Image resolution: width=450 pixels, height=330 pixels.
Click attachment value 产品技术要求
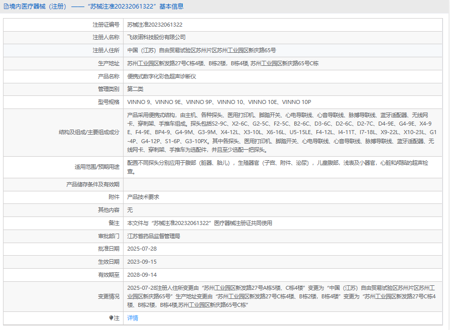click(143, 197)
